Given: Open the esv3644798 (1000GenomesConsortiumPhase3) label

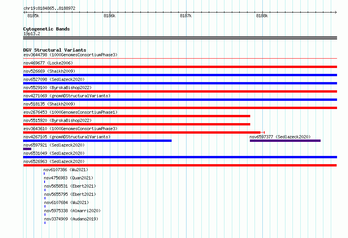Looking at the screenshot, I should (70, 55).
